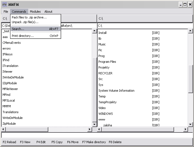Select ZipModule in left panel

(9, 124)
